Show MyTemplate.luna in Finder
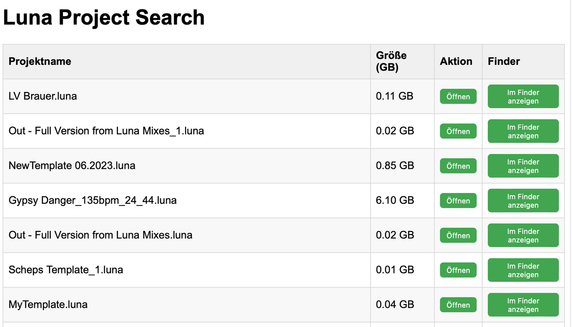Viewport: 572px width, 327px height. point(523,305)
